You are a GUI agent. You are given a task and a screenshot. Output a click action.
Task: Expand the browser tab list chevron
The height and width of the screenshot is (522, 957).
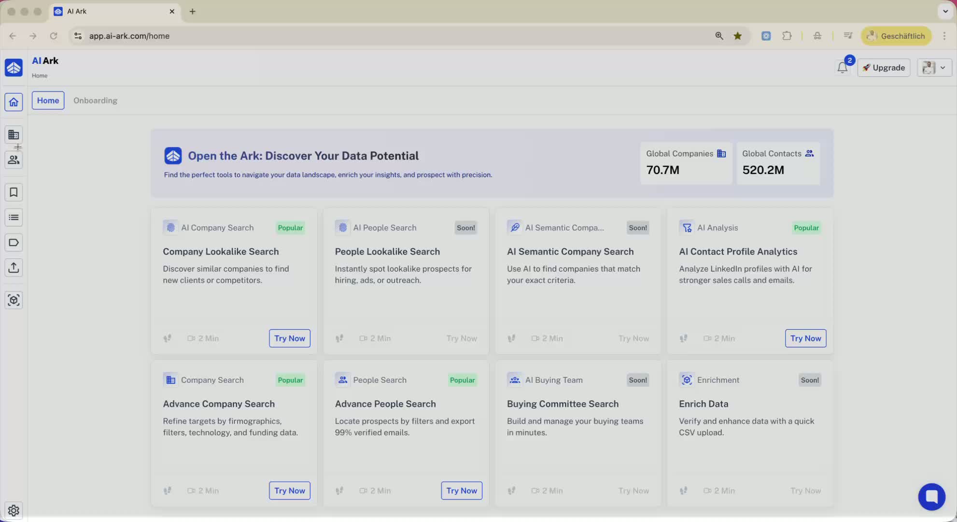[945, 11]
